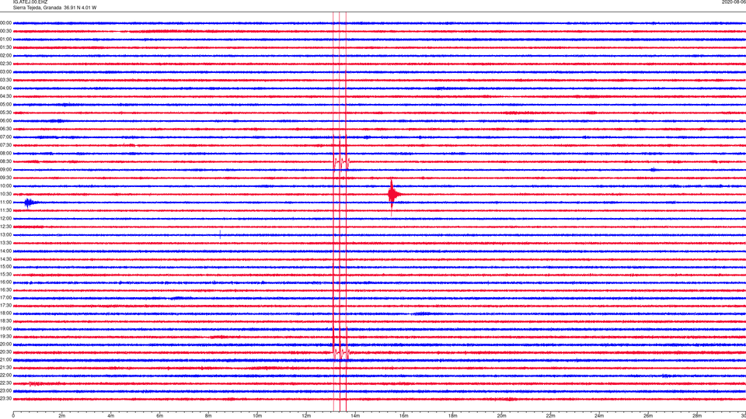Select the 24m axis label

click(599, 416)
